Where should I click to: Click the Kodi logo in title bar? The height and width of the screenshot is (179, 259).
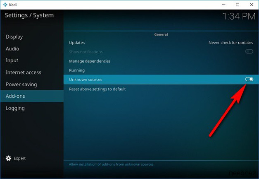pos(5,5)
